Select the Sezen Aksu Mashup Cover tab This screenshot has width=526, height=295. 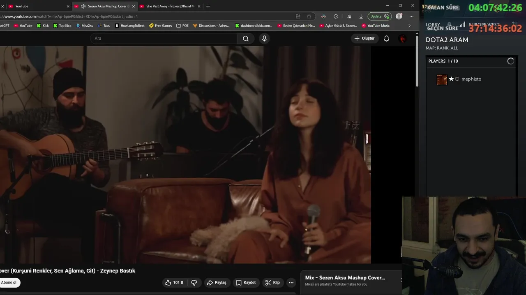tap(104, 6)
